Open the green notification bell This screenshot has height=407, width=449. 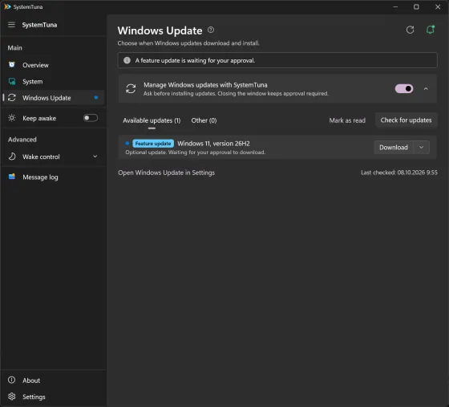431,30
